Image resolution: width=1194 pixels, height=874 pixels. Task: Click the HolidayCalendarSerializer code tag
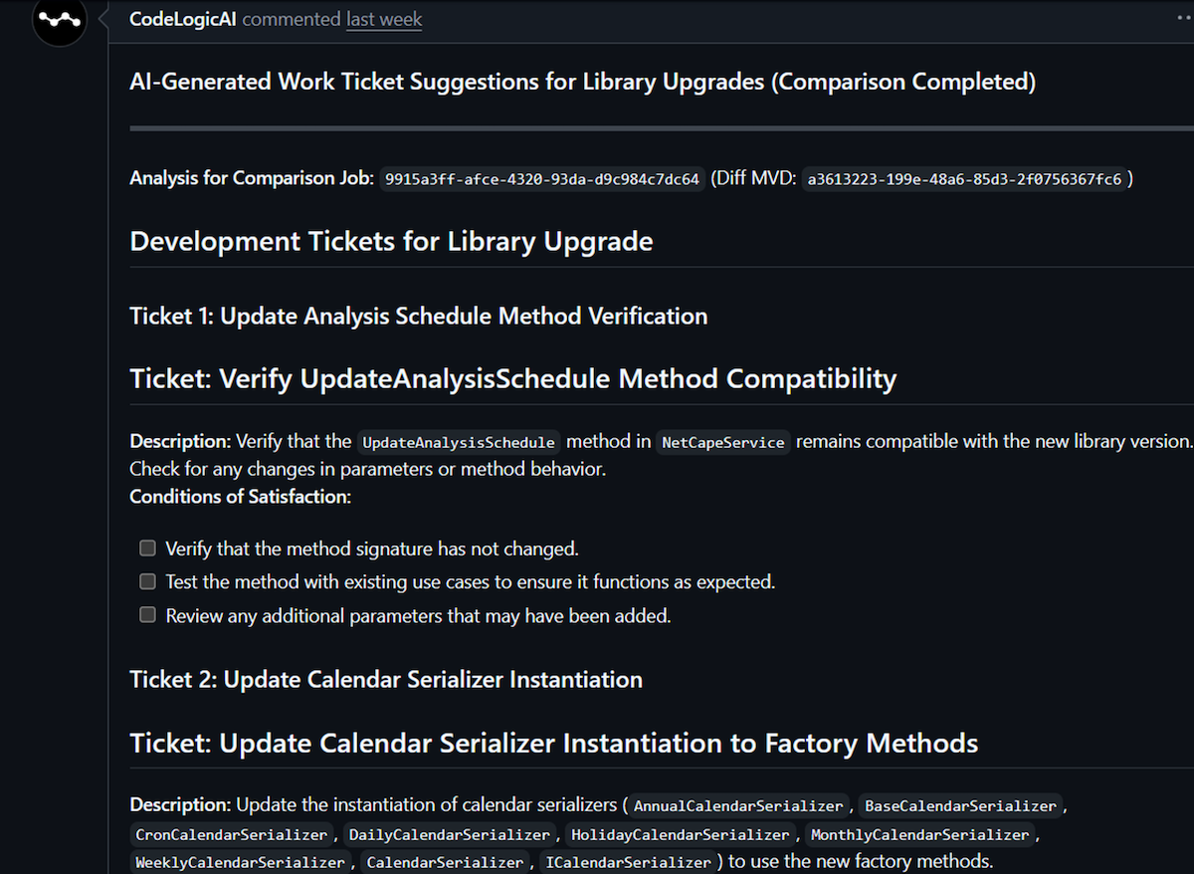point(681,834)
